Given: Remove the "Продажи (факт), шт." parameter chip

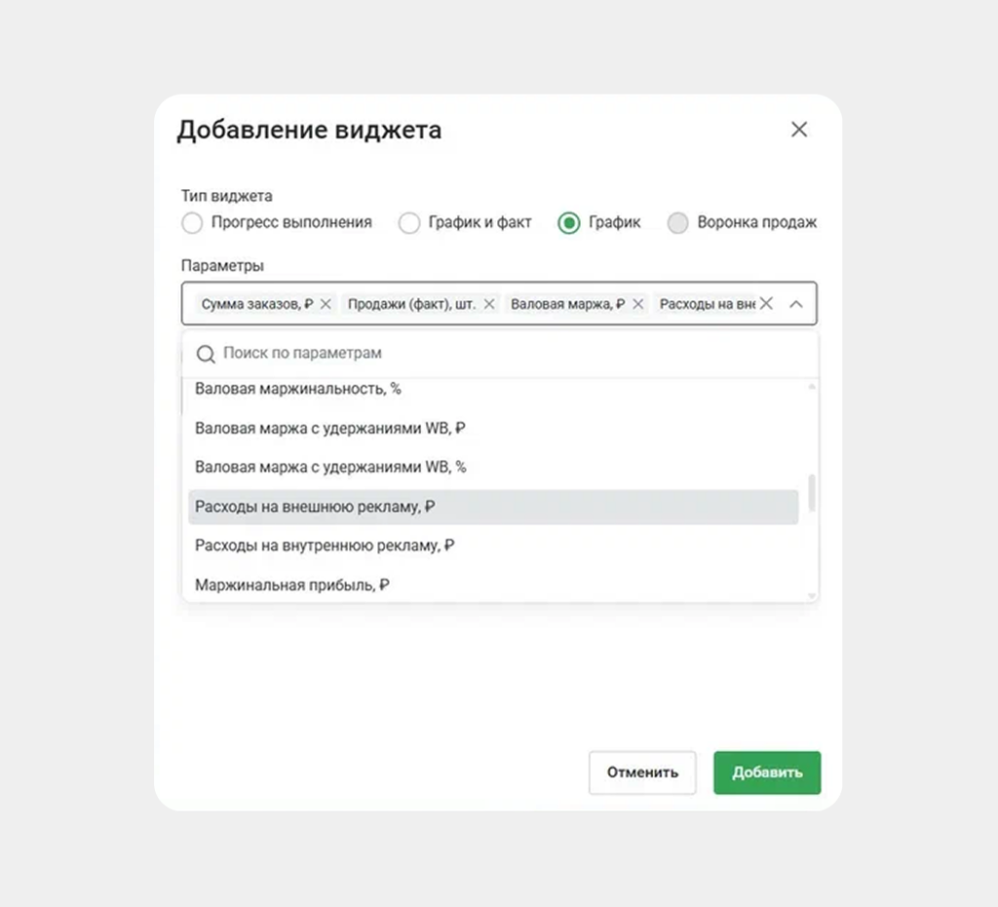Looking at the screenshot, I should 489,303.
